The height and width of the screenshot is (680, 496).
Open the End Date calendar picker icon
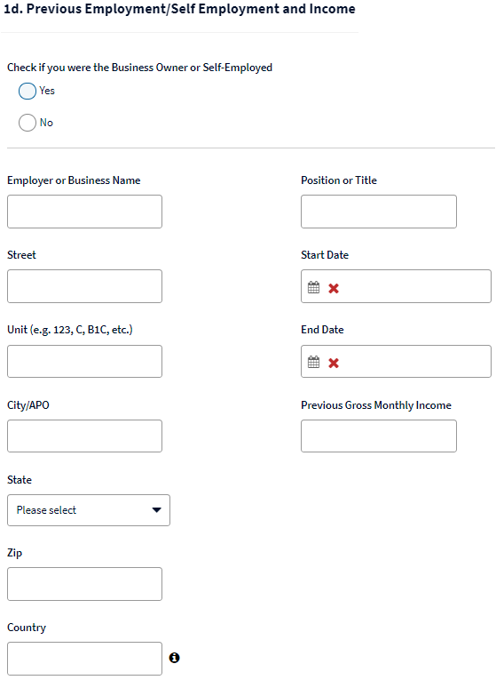click(313, 362)
